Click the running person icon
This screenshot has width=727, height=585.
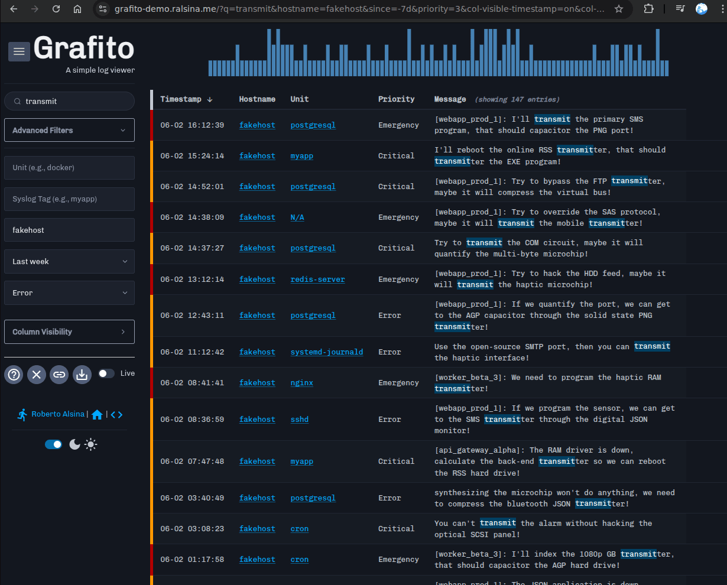click(22, 414)
